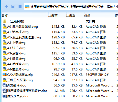Click the icon of 三种工作原理.dwg
This screenshot has height=102, width=118.
pos(5,80)
